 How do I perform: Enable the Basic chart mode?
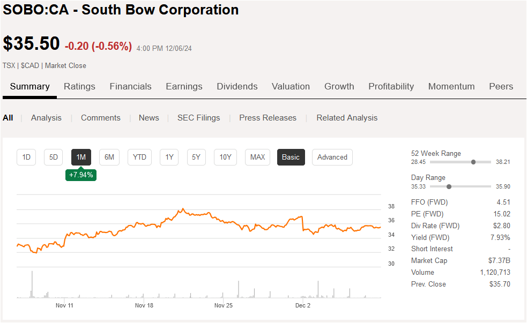click(x=291, y=157)
